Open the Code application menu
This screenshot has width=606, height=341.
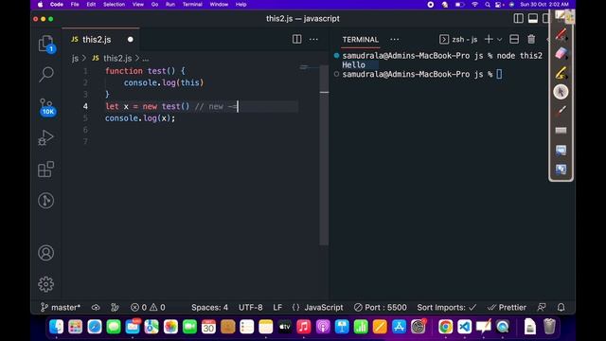coord(57,4)
